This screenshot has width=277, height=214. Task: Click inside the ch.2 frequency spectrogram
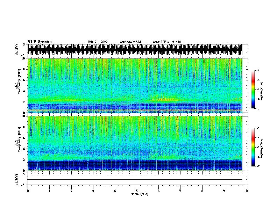135,143
